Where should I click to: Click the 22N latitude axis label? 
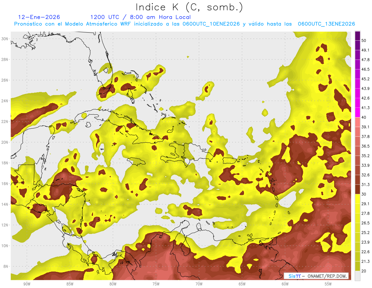tap(5, 121)
